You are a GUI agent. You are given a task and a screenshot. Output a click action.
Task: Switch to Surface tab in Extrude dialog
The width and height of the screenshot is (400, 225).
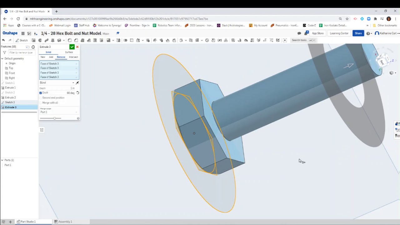[x=69, y=52]
